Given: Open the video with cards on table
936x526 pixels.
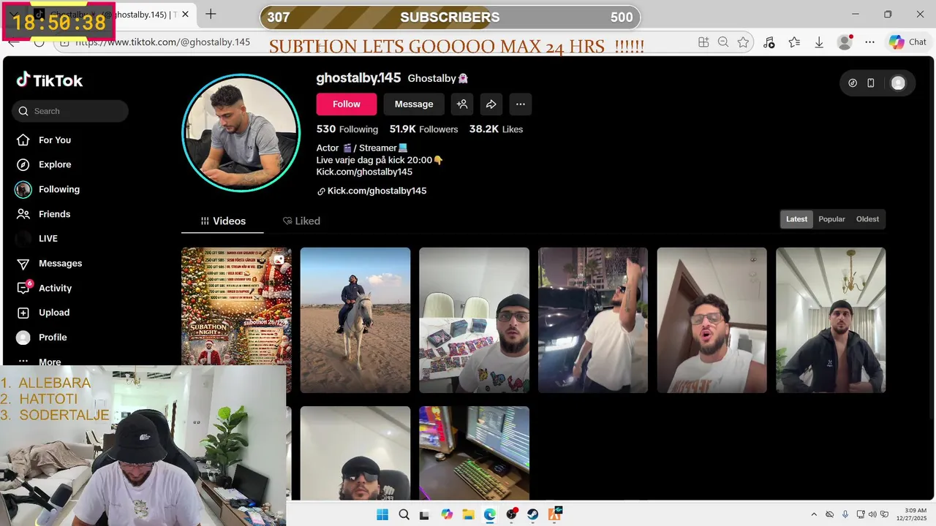Looking at the screenshot, I should (x=474, y=320).
